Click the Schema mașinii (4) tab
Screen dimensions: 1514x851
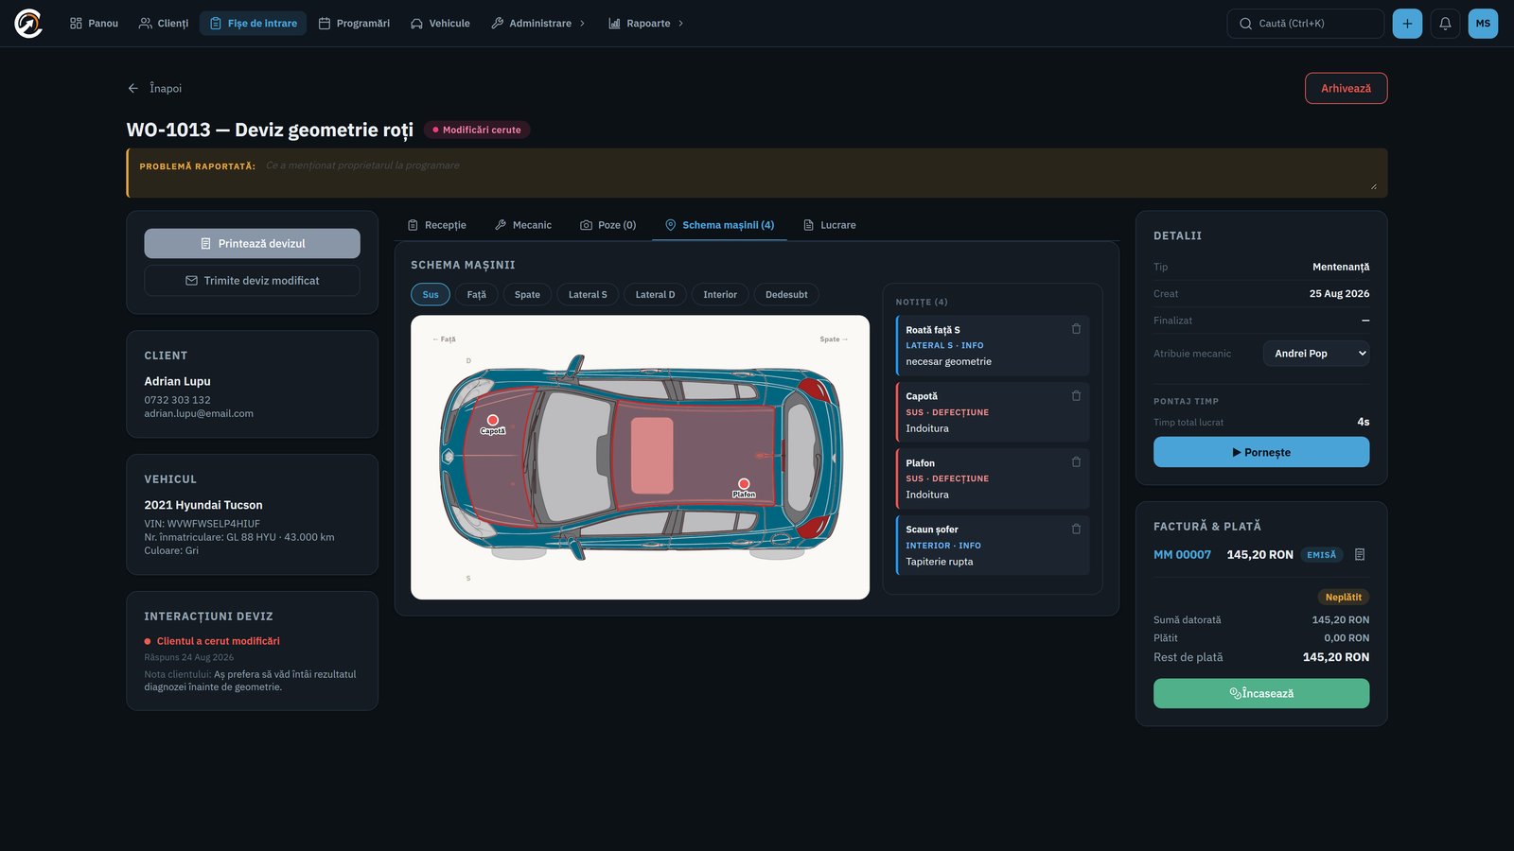point(719,225)
